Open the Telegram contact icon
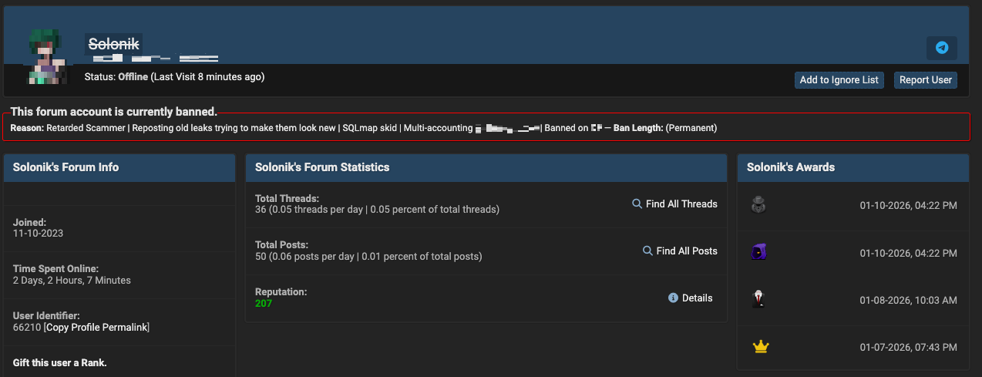The height and width of the screenshot is (377, 982). click(x=941, y=48)
